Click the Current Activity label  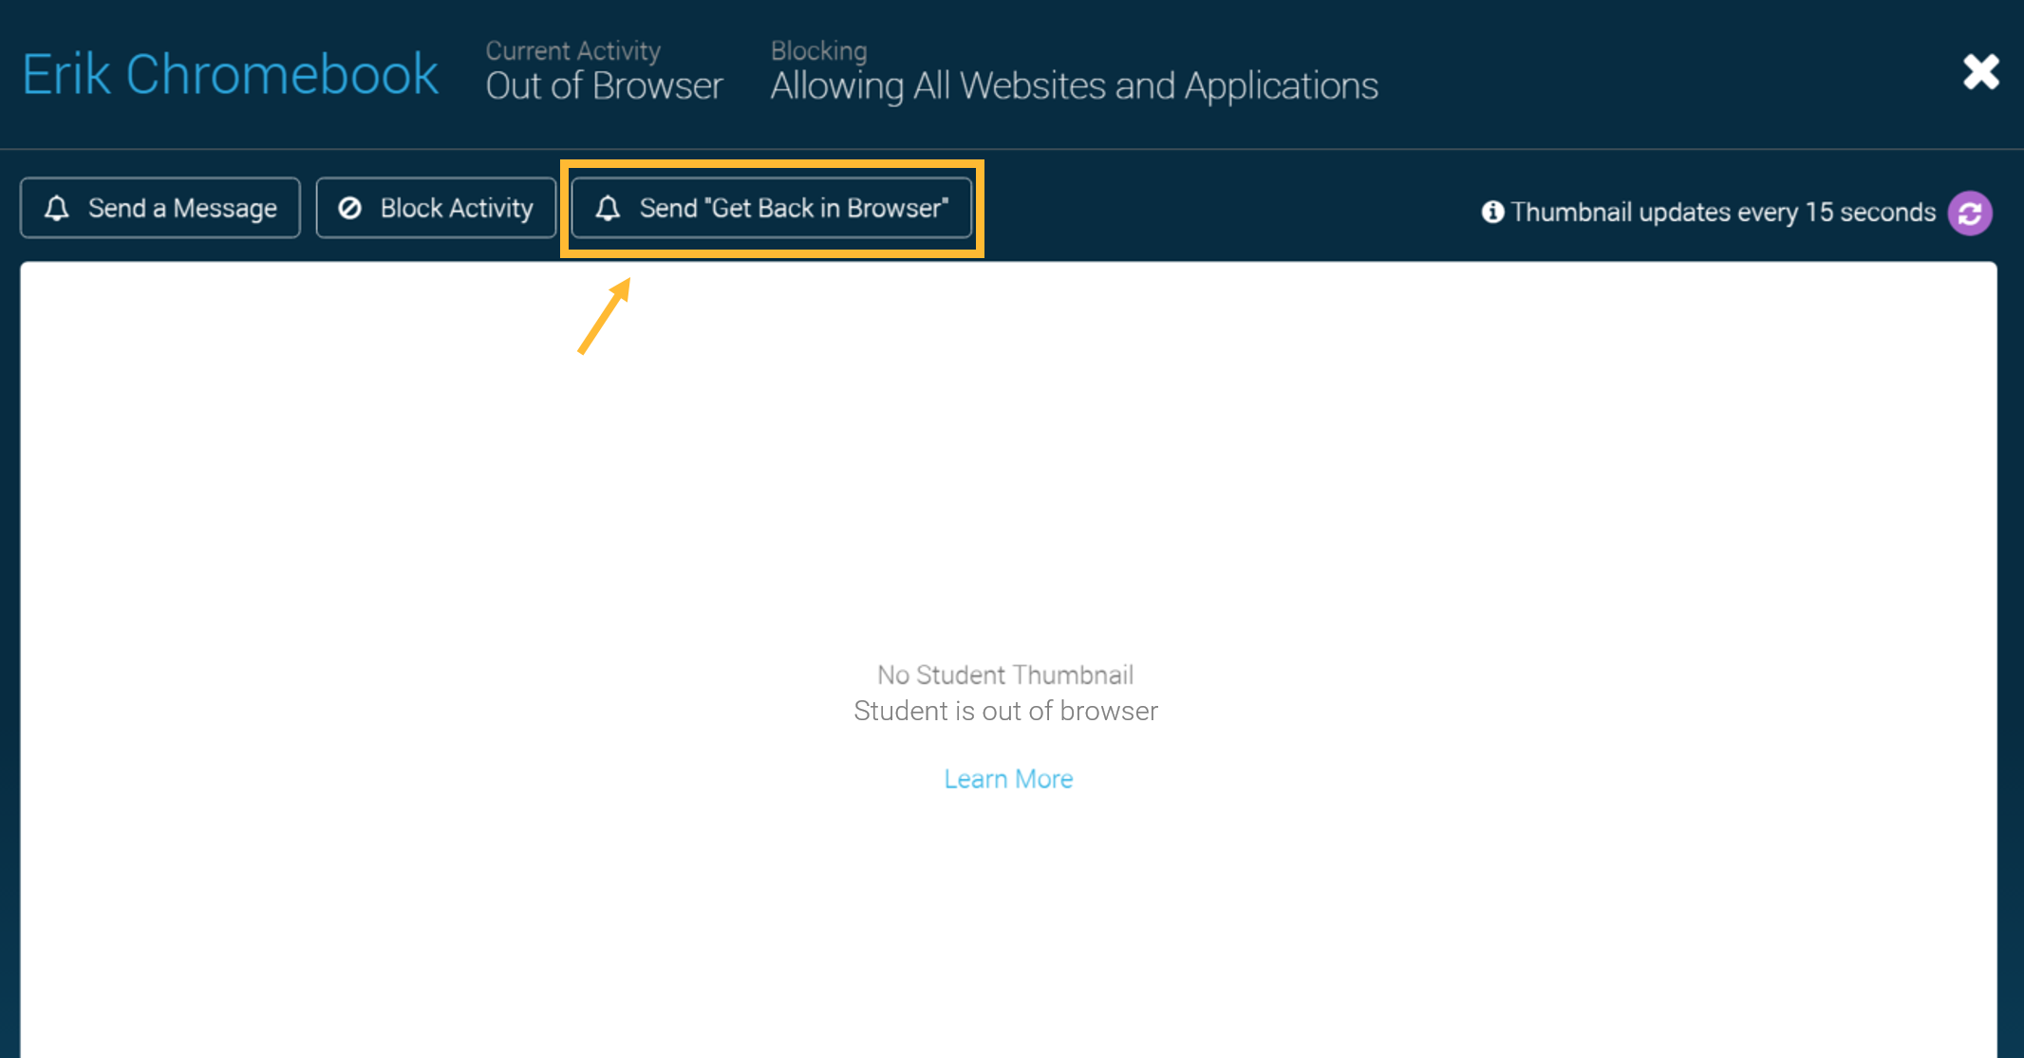pos(572,50)
